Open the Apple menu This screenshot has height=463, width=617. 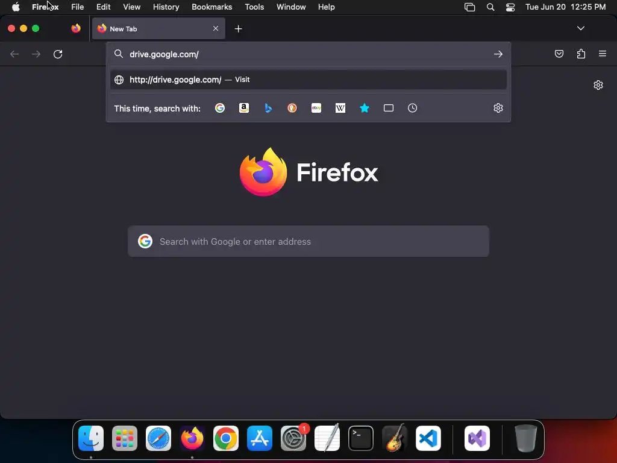(x=16, y=7)
